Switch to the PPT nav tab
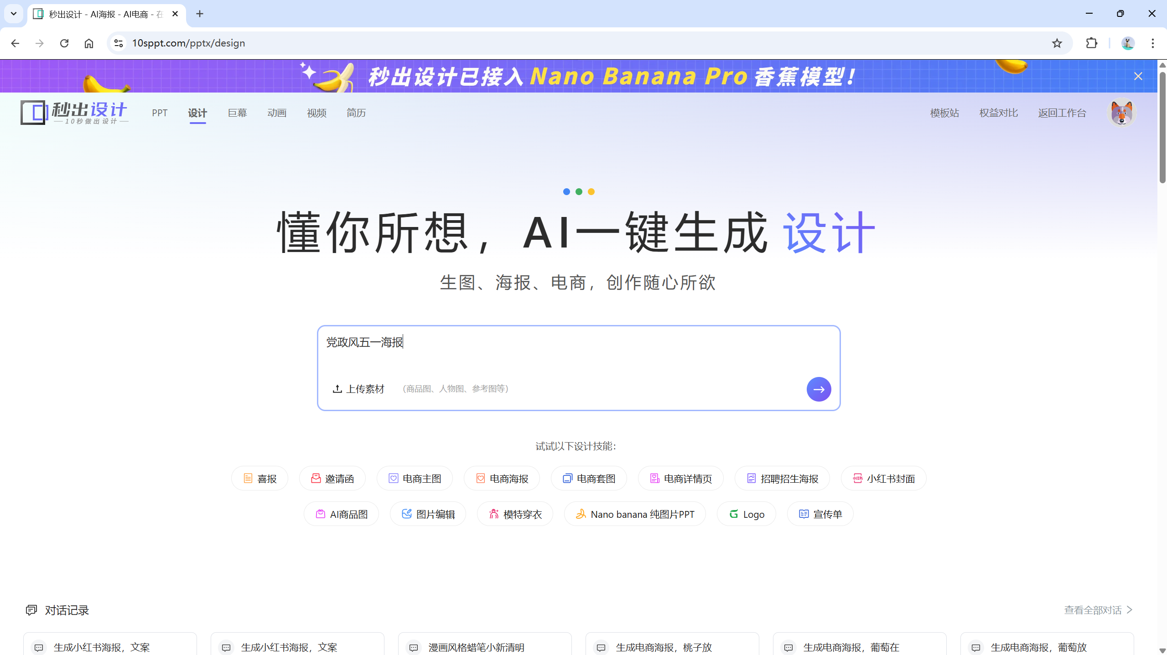 pyautogui.click(x=160, y=113)
